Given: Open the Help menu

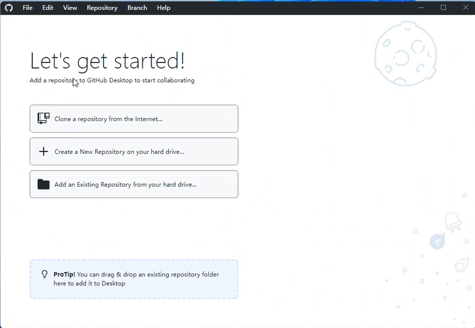Looking at the screenshot, I should coord(164,8).
